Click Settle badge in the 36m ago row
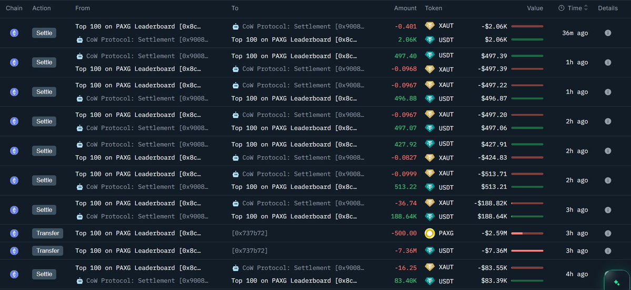The image size is (631, 290). (44, 33)
